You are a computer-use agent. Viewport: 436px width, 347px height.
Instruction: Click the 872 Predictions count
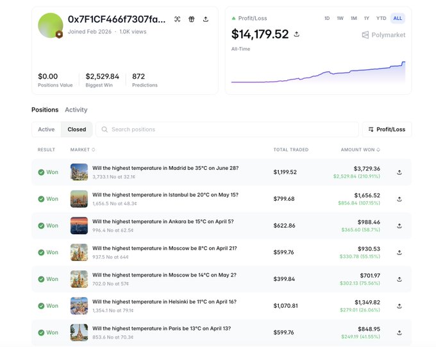tap(138, 76)
